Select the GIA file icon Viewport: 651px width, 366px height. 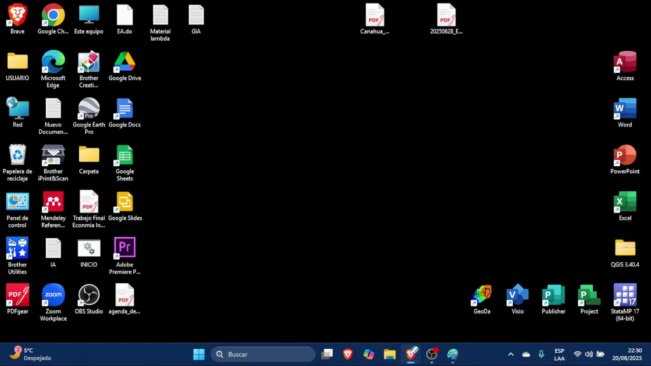click(x=196, y=19)
